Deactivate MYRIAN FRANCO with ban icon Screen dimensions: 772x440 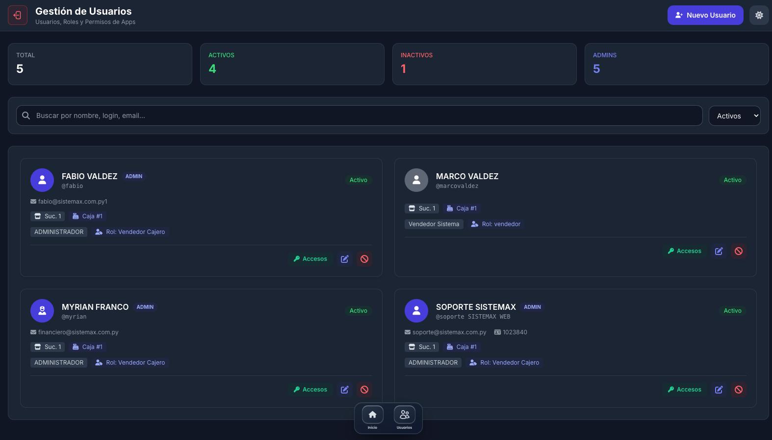coord(364,390)
